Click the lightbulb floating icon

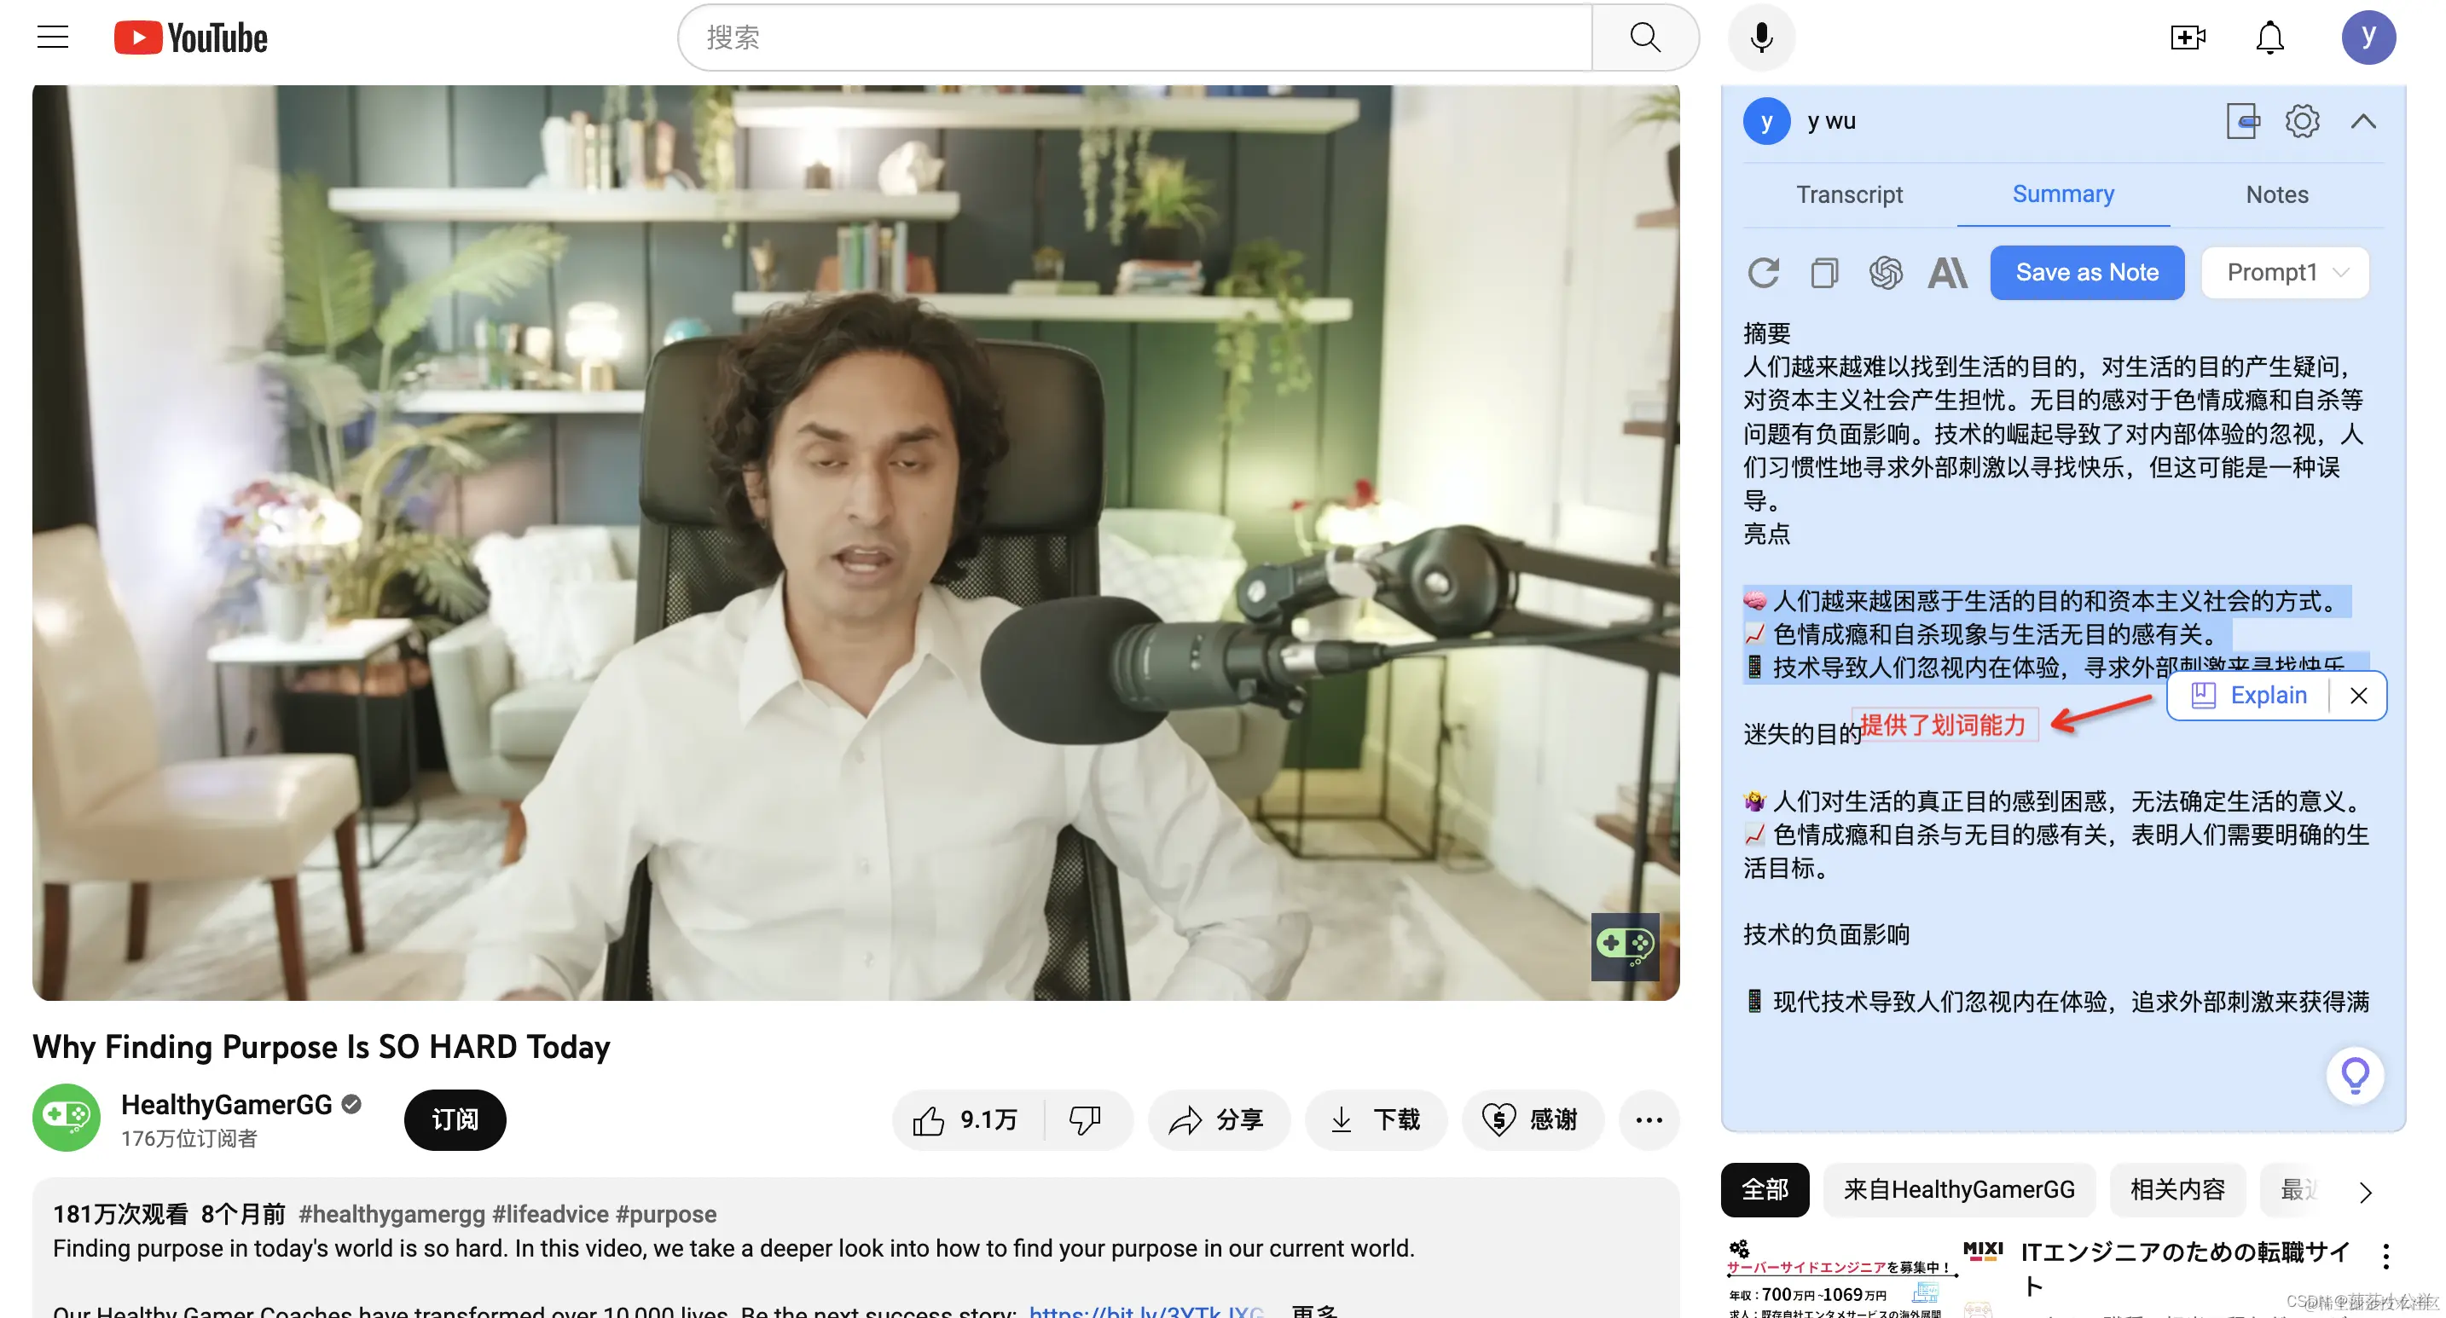point(2355,1075)
